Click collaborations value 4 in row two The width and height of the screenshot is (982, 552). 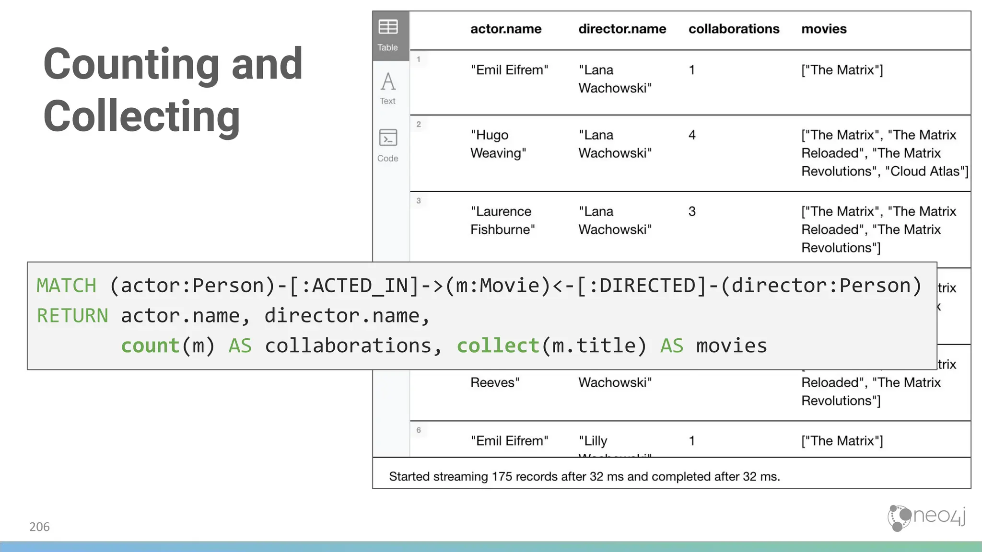[x=692, y=135]
